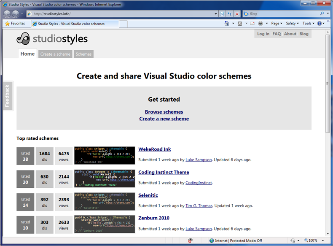Screen dimensions: 333x246
Task: Click the browser Forward arrow button
Action: (16, 14)
